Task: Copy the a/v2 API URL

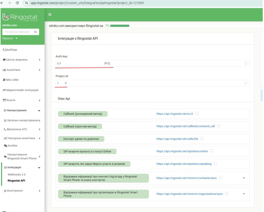Action: point(197,113)
